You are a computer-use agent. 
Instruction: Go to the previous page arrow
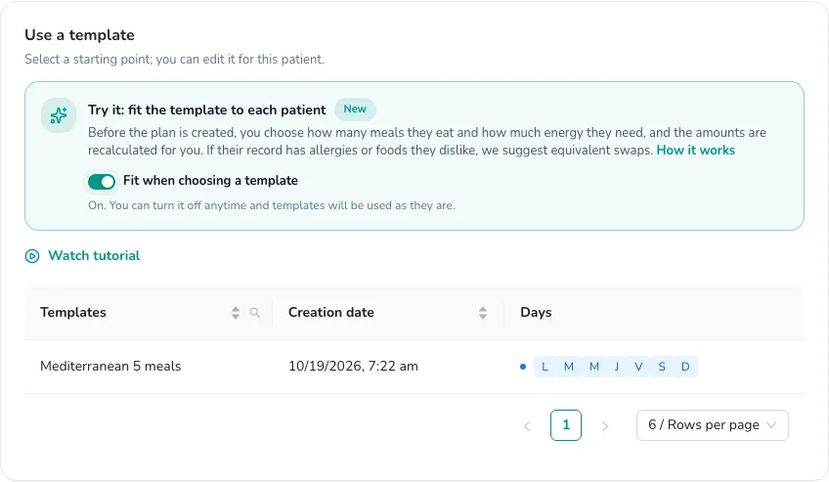click(x=527, y=426)
